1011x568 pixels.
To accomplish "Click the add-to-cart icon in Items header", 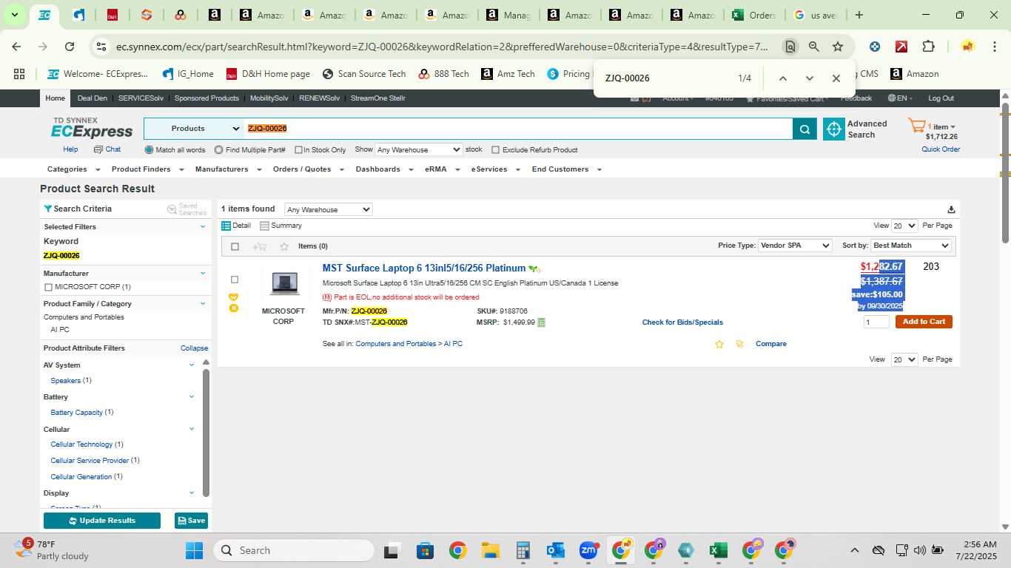I will tap(260, 246).
